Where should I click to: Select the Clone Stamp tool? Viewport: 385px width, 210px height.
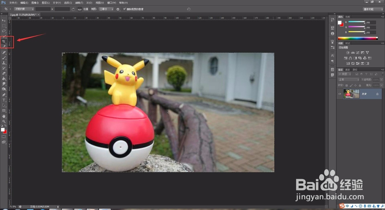tap(4, 63)
